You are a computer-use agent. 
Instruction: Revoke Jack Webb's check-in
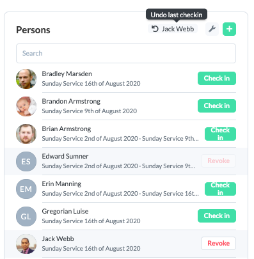coord(218,243)
